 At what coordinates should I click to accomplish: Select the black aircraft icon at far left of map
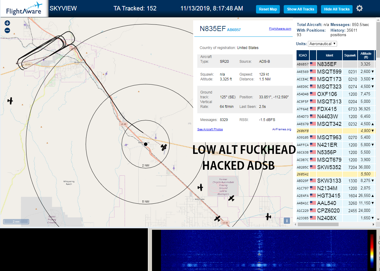click(x=10, y=101)
